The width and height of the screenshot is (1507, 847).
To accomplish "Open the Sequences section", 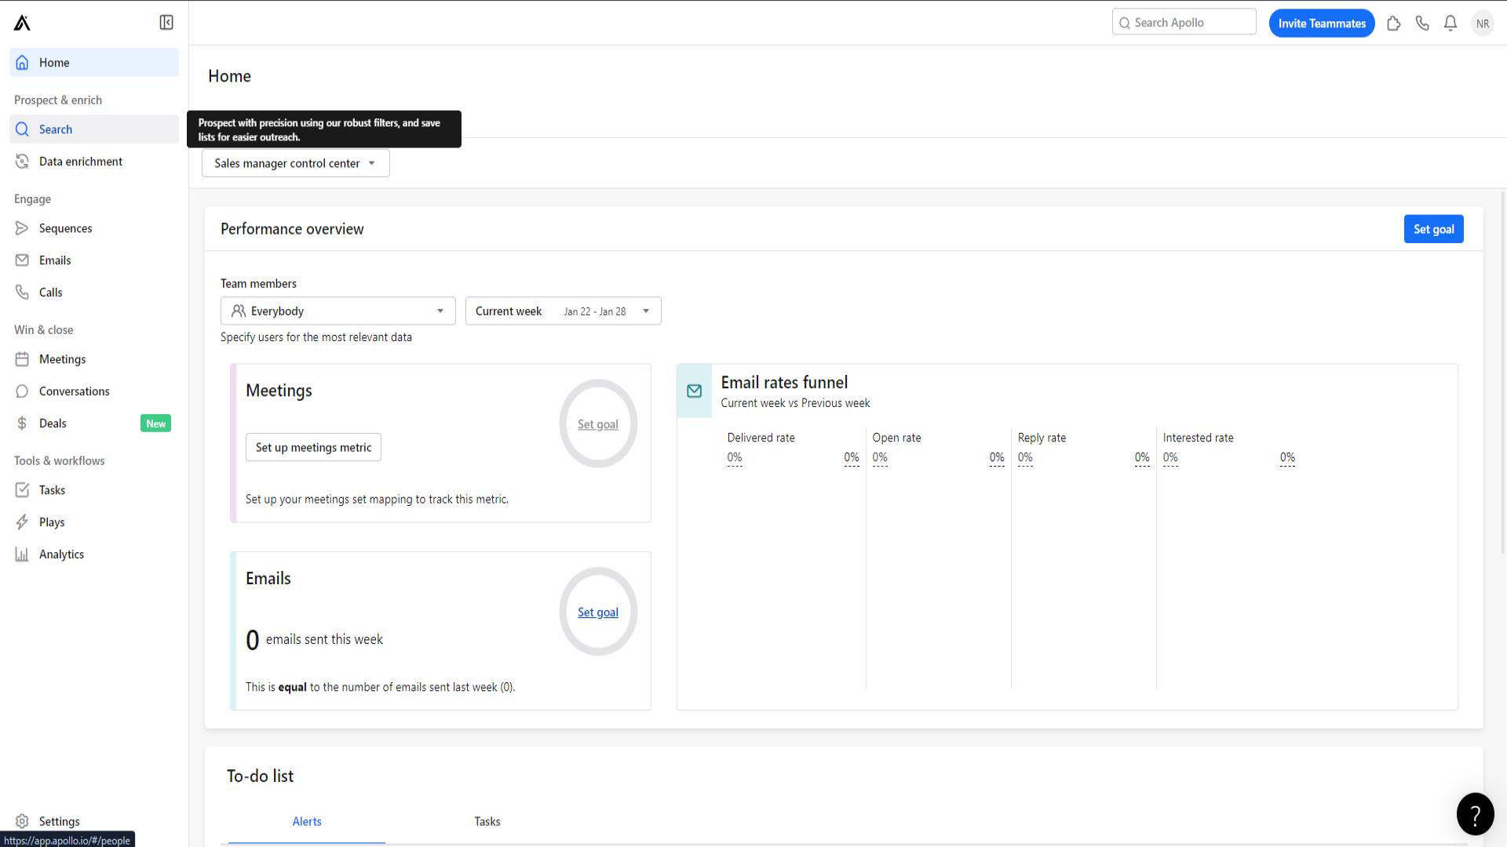I will click(x=65, y=227).
